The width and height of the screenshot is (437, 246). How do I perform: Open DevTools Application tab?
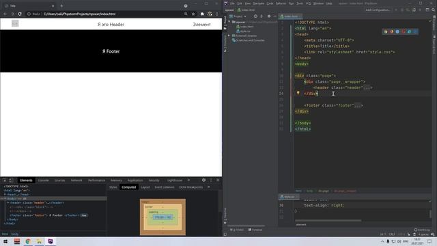click(x=135, y=180)
